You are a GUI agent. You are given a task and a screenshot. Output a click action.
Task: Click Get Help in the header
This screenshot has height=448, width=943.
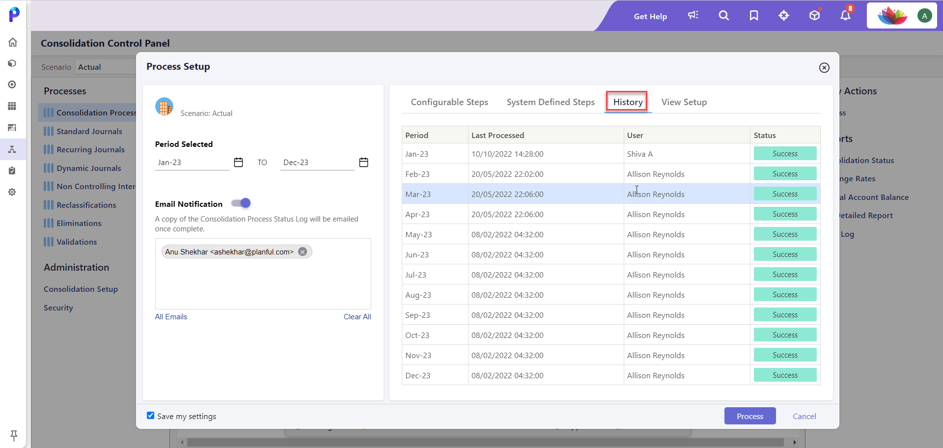pos(650,16)
